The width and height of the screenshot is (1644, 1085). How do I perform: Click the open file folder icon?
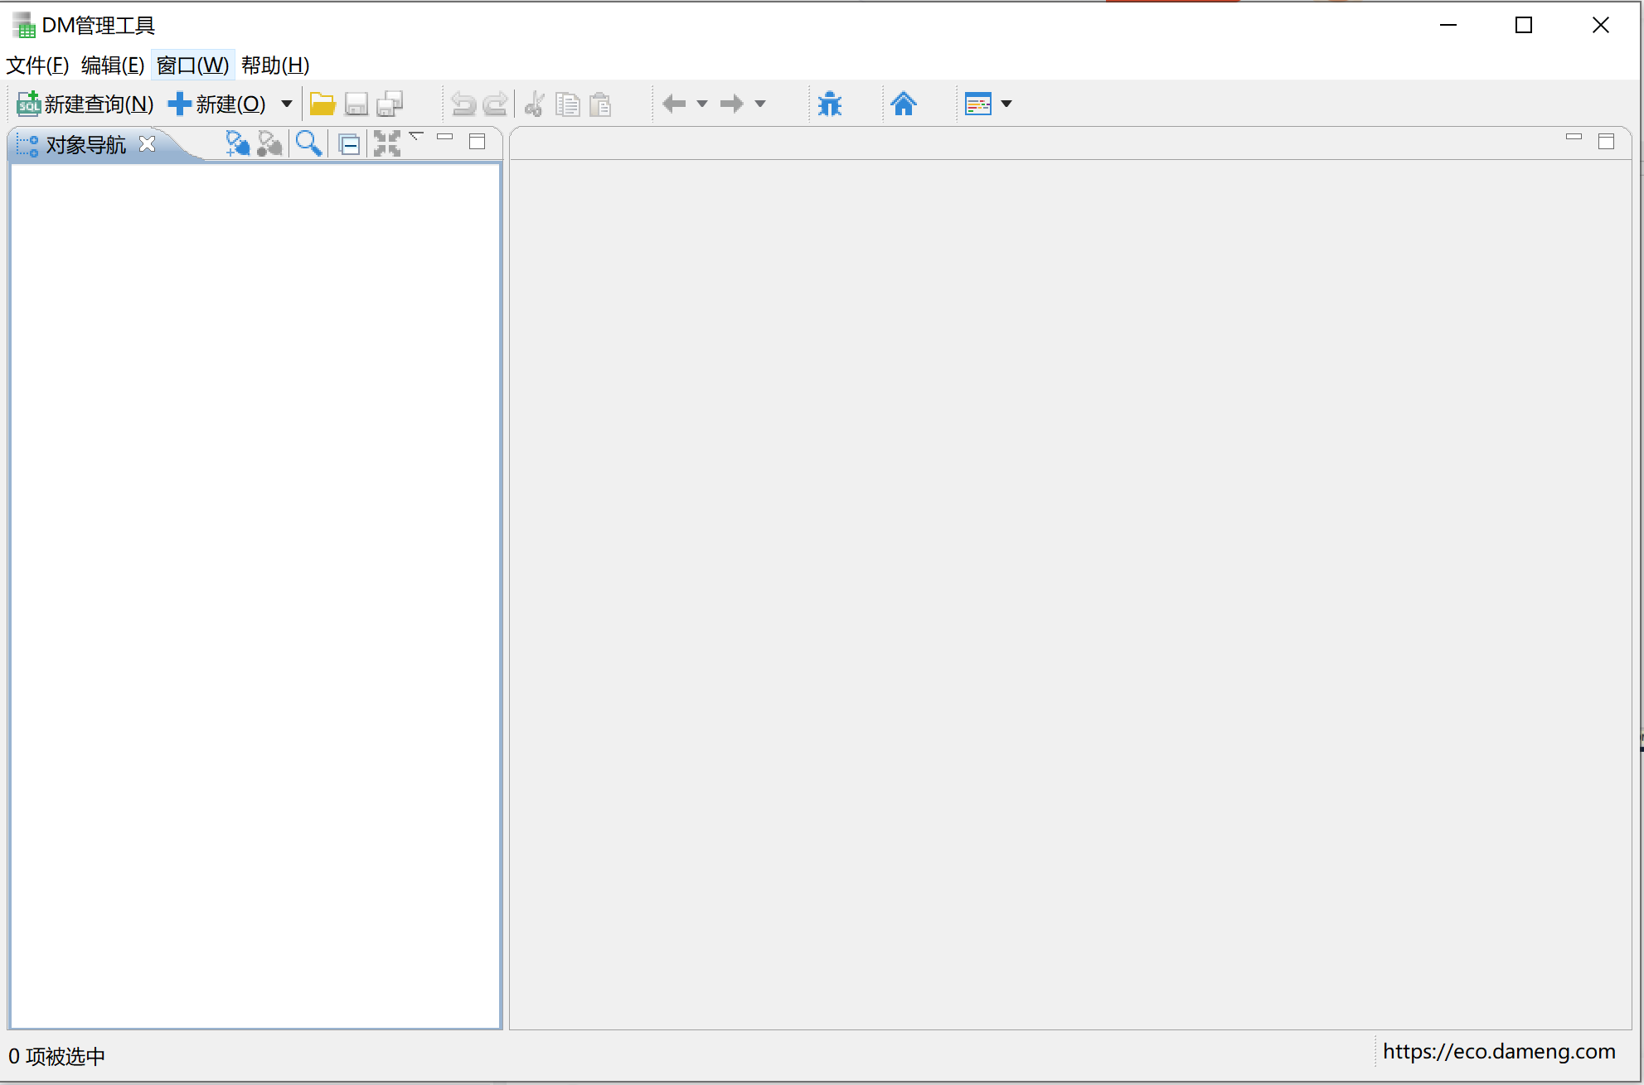coord(322,104)
